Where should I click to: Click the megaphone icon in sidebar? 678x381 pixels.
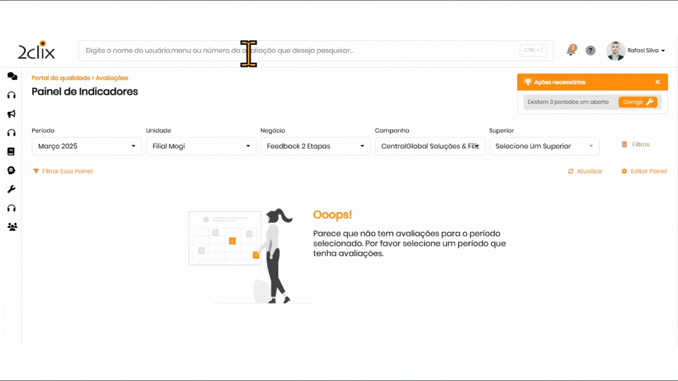pos(11,114)
